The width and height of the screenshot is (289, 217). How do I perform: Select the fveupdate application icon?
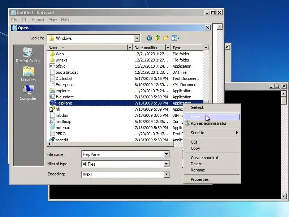click(x=52, y=97)
